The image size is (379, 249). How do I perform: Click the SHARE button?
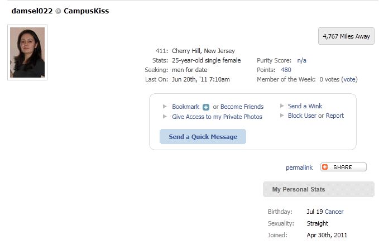click(x=343, y=167)
